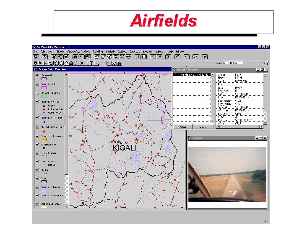Select the Draw Point tool
The image size is (302, 227).
click(97, 63)
